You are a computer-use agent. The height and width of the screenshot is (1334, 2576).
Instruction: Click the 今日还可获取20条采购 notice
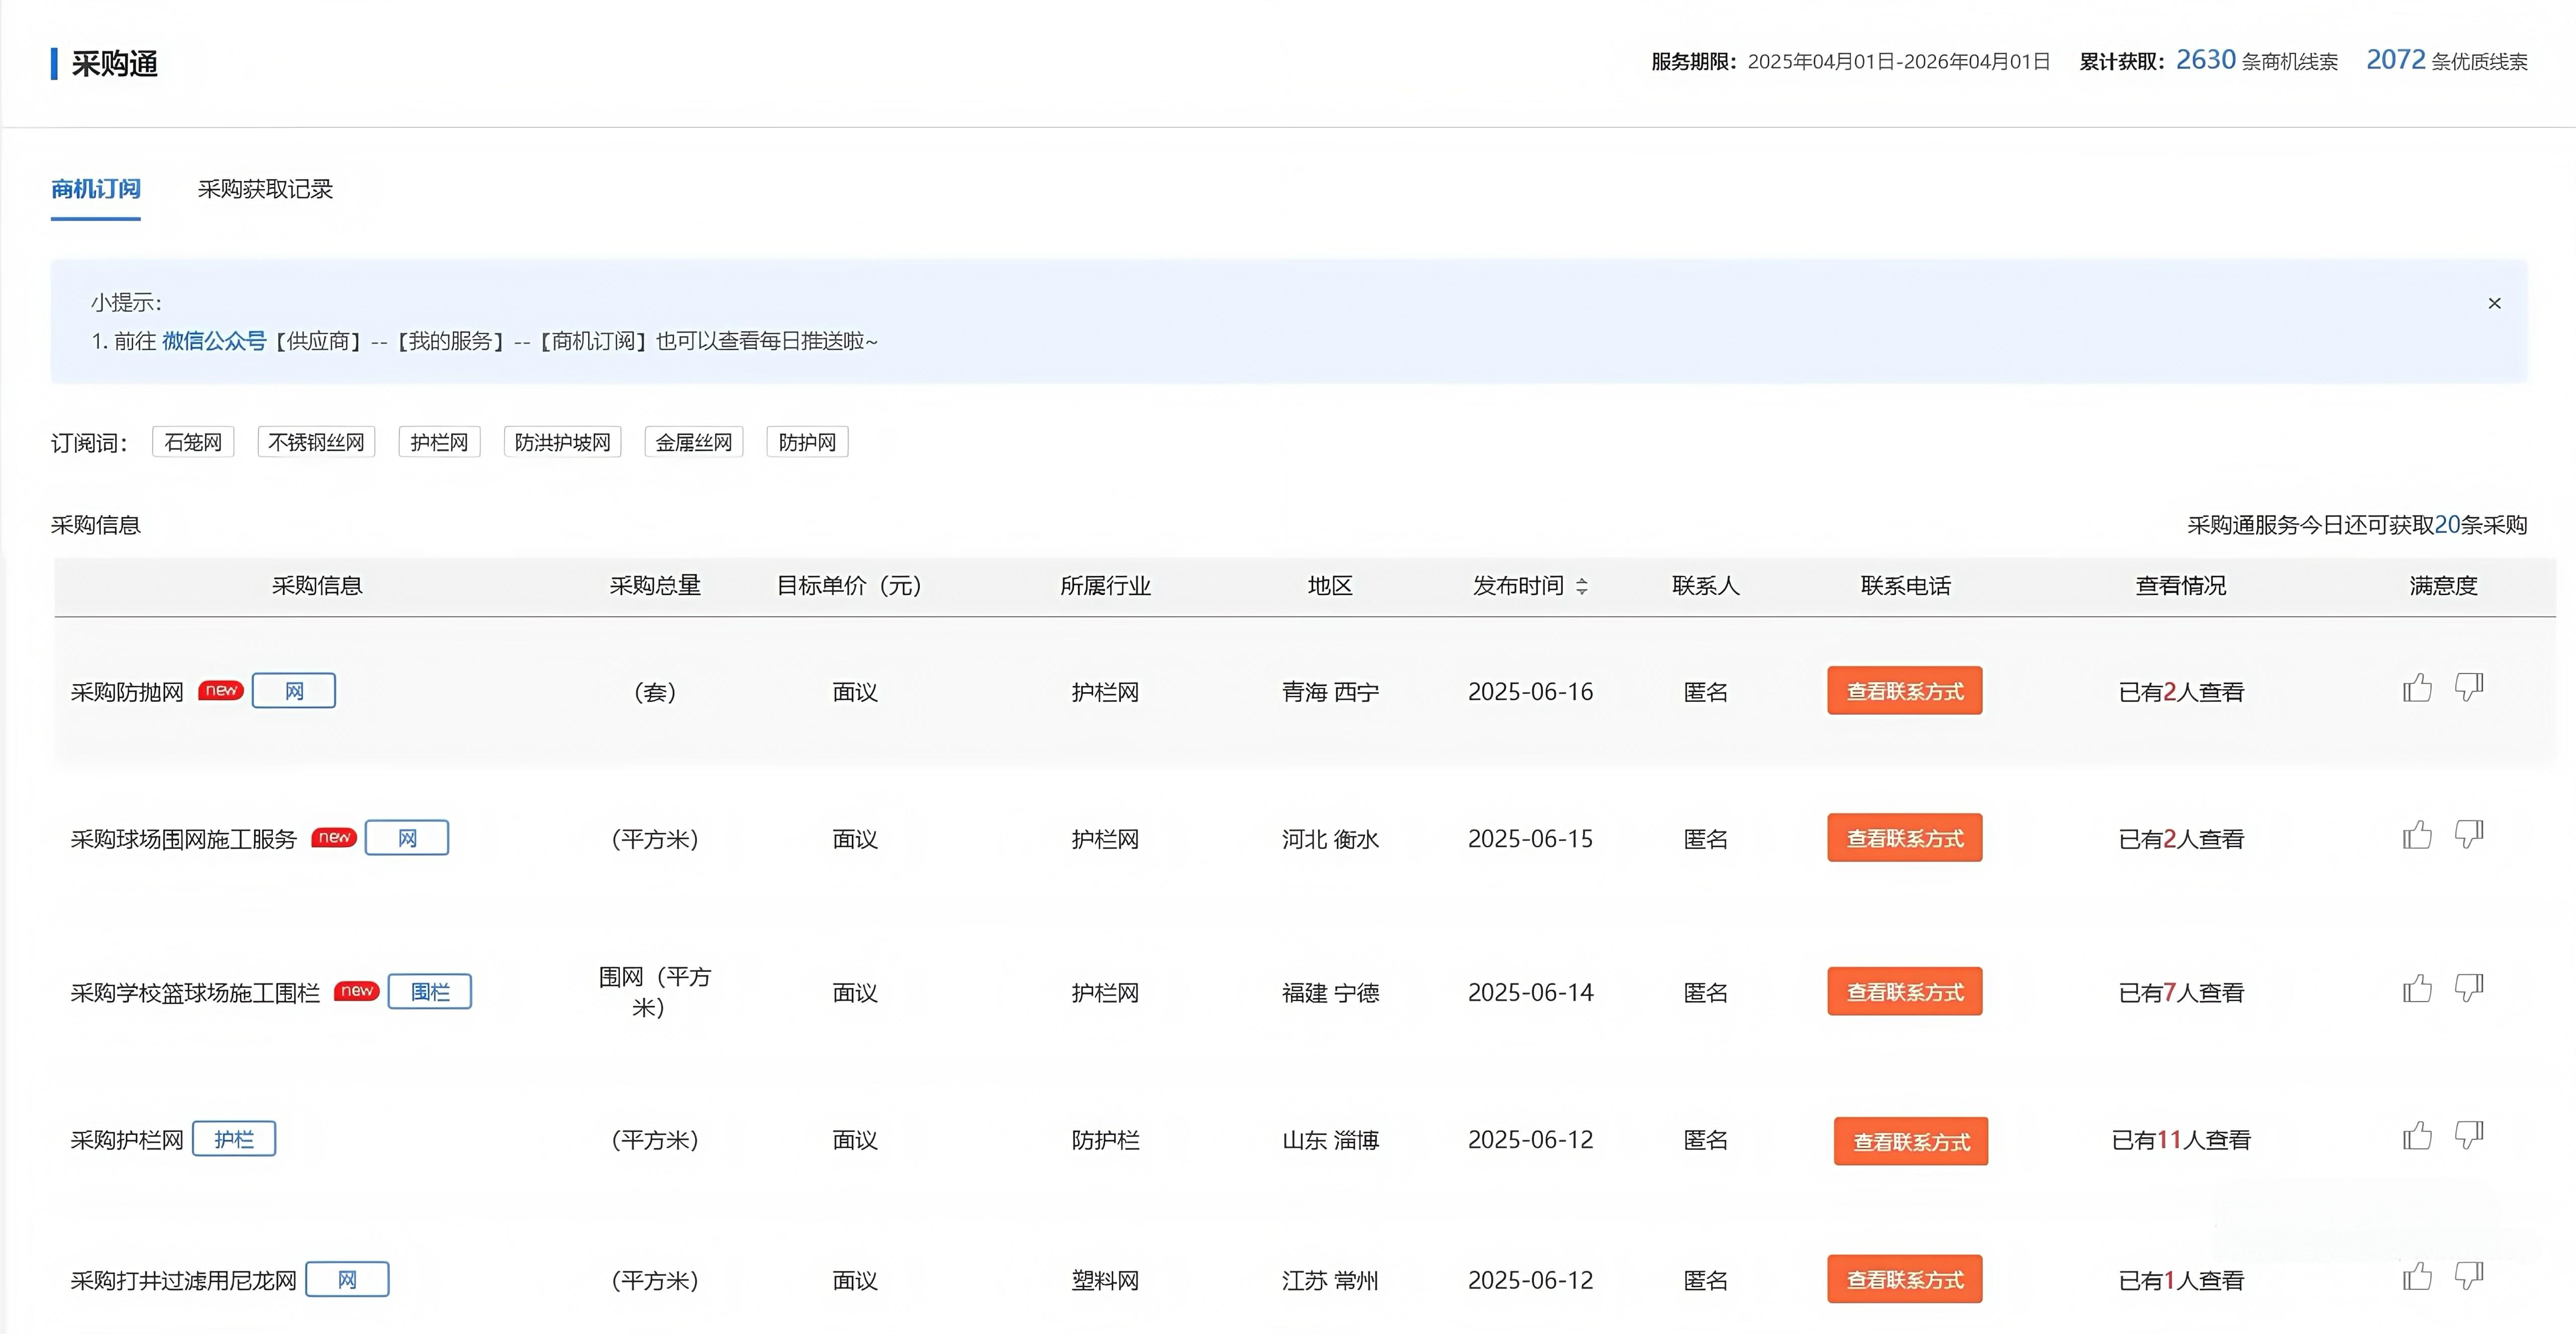pos(2357,525)
